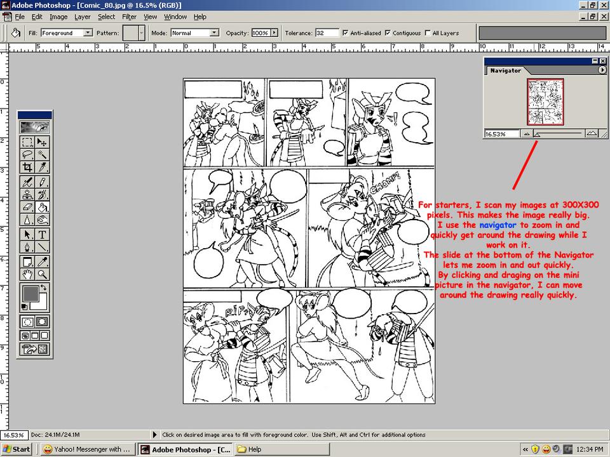Select the Slice tool

(42, 167)
